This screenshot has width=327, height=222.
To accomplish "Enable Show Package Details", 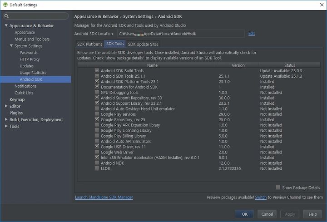I will point(278,187).
